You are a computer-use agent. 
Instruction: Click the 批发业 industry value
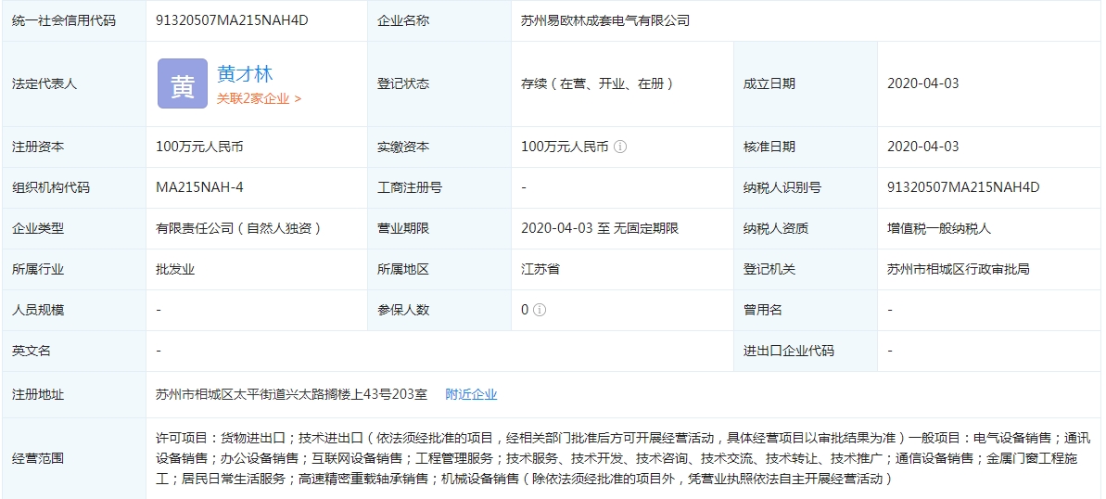[x=175, y=269]
